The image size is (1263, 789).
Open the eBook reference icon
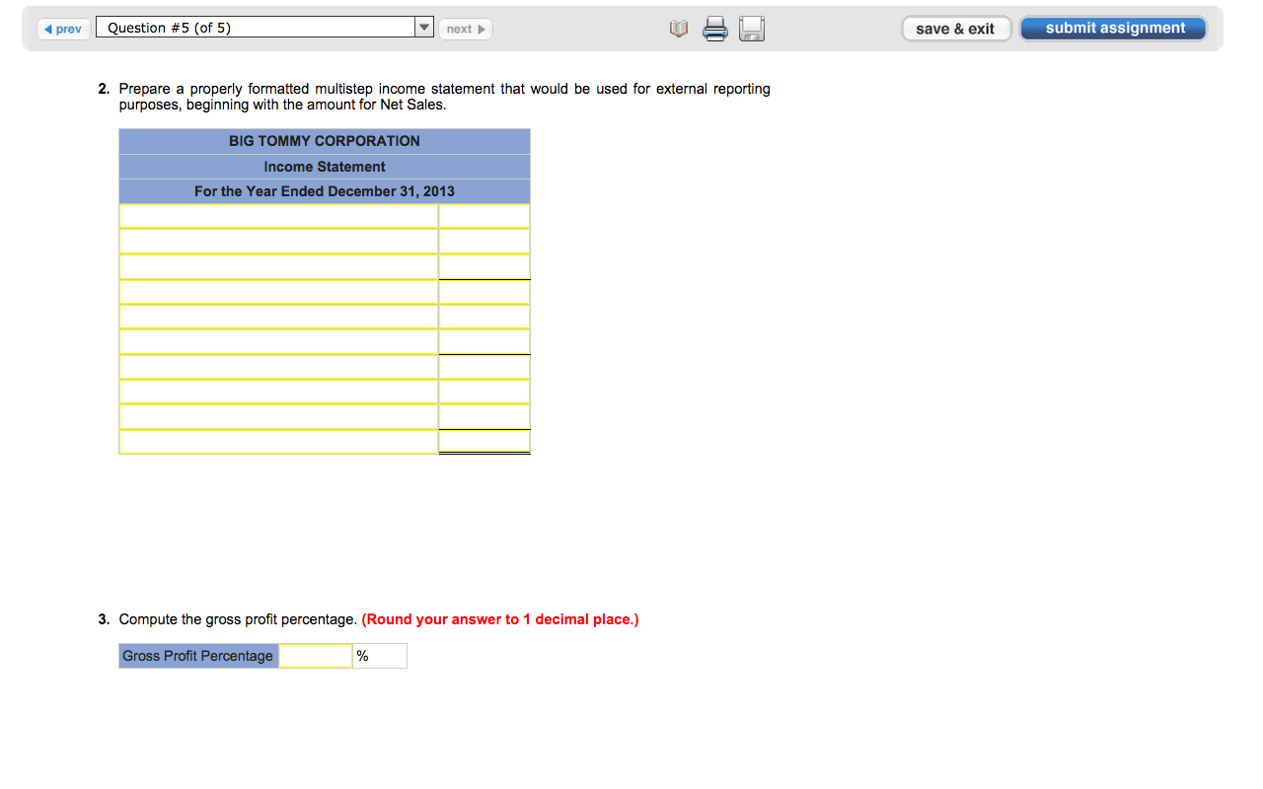click(x=679, y=30)
